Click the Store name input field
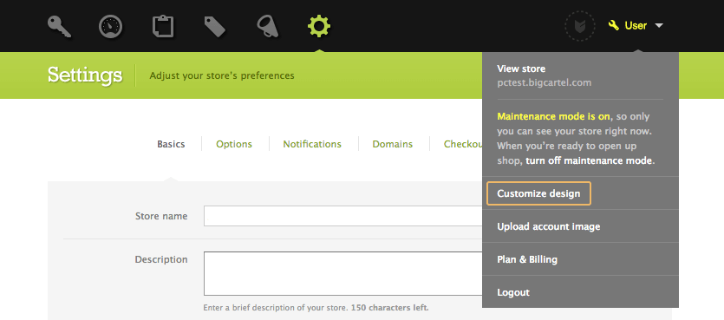 coord(343,216)
